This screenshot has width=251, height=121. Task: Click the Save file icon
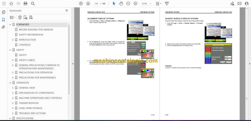[4, 4]
